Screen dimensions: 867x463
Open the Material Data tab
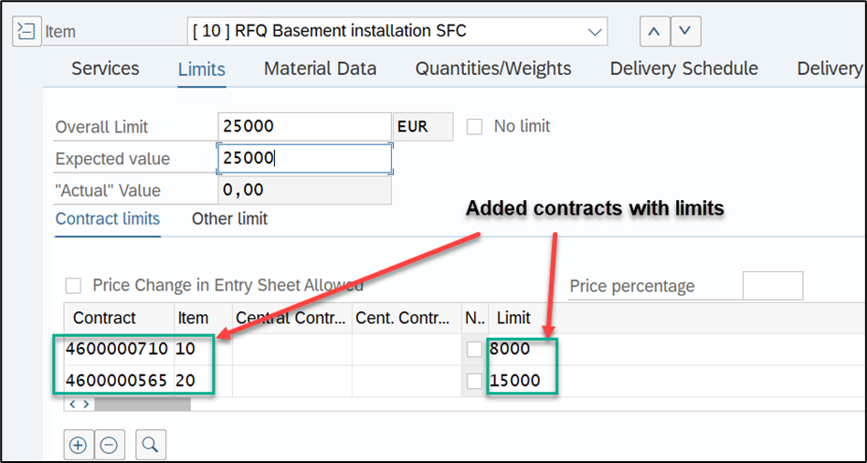coord(320,68)
